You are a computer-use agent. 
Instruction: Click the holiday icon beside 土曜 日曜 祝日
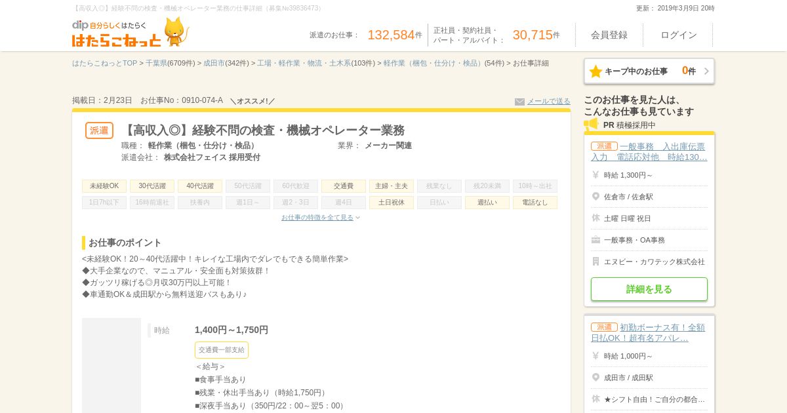tap(595, 218)
